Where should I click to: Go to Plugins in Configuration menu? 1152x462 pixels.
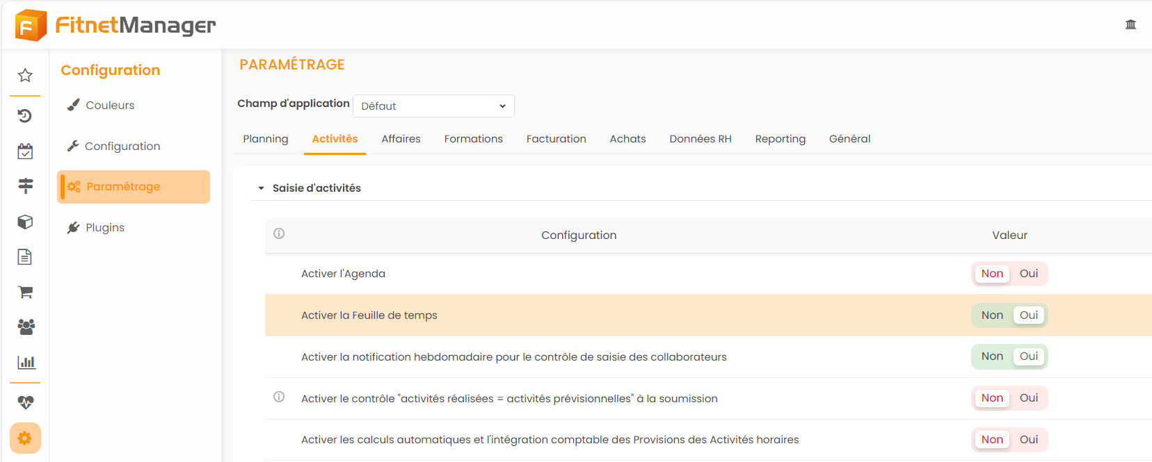click(x=104, y=228)
